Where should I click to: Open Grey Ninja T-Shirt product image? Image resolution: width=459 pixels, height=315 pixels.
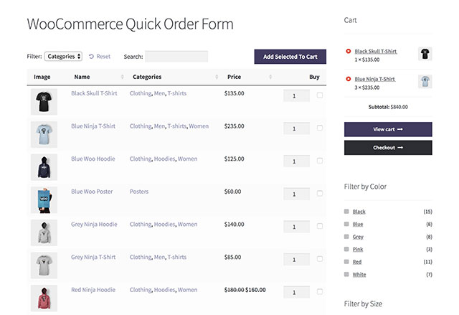click(x=44, y=265)
